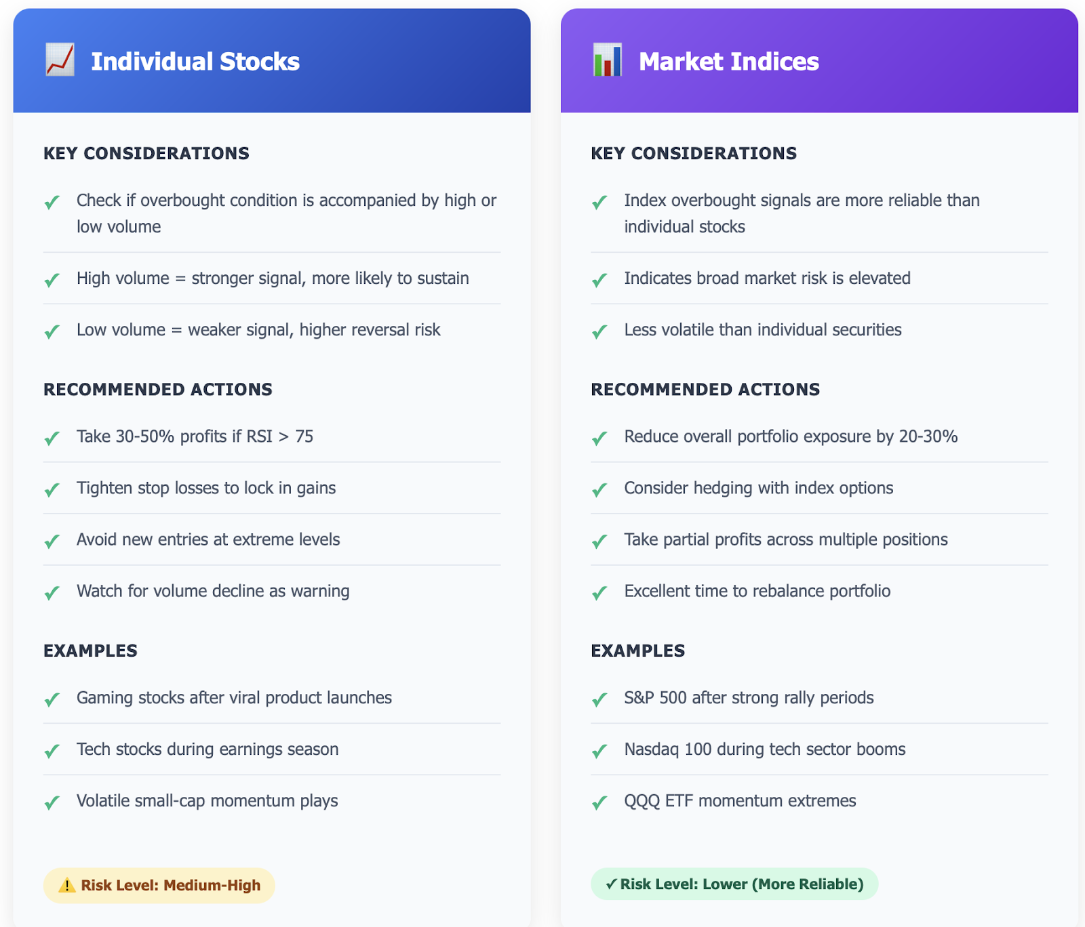Click the Risk Level: Medium-High badge
The image size is (1085, 927).
point(159,885)
